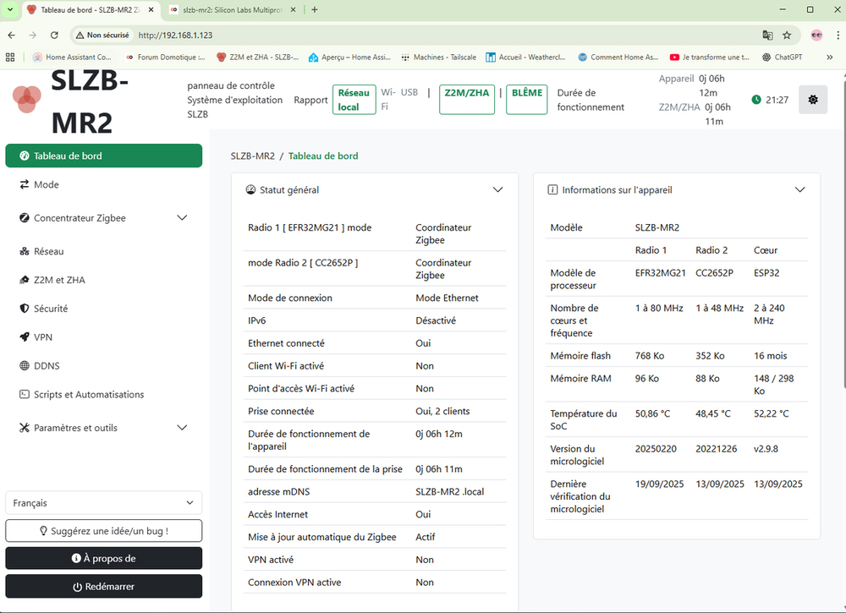Click the 52,22 °C temperature value
This screenshot has width=846, height=613.
771,413
